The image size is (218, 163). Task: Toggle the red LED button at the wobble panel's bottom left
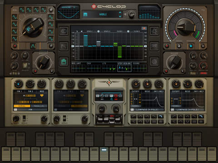(x=15, y=46)
